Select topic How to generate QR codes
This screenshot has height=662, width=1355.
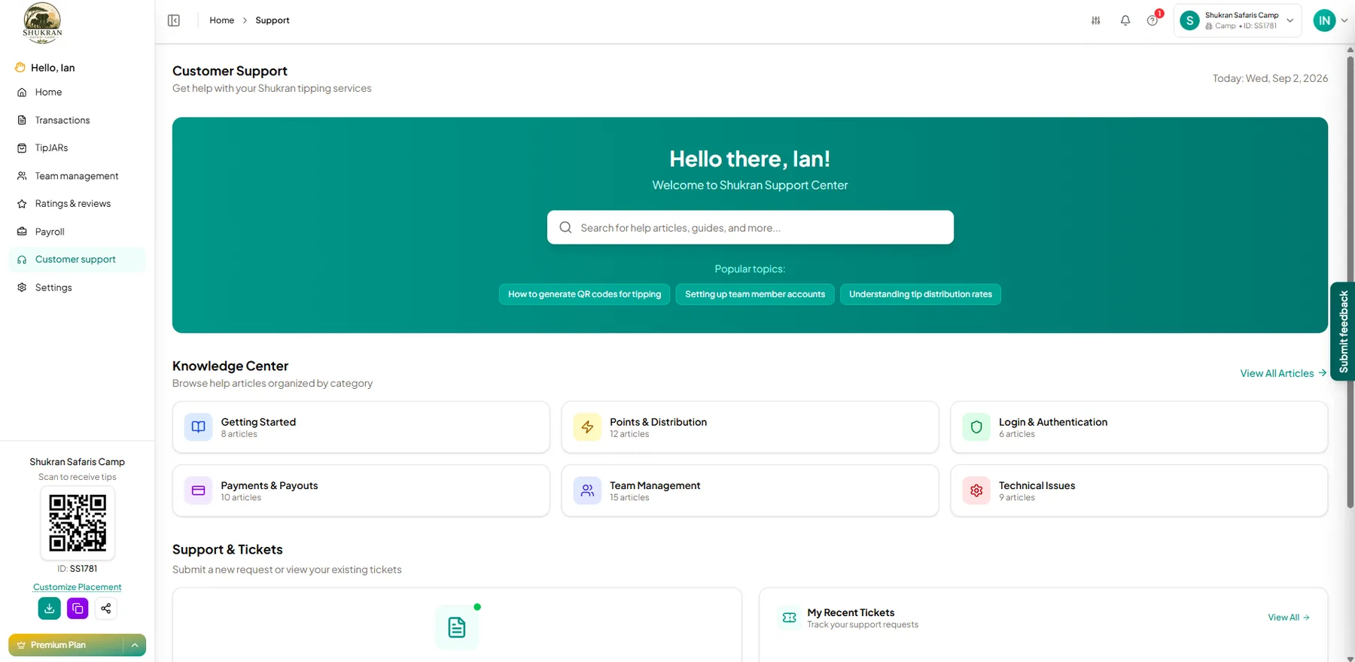point(584,294)
